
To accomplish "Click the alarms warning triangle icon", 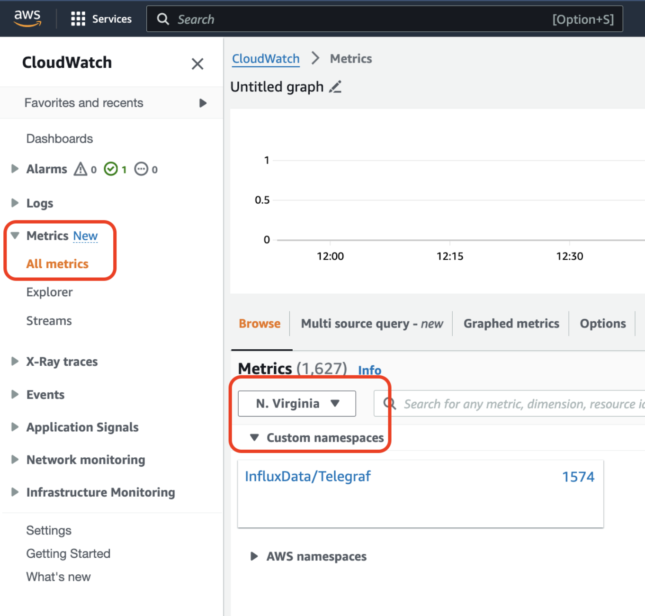I will [x=81, y=169].
